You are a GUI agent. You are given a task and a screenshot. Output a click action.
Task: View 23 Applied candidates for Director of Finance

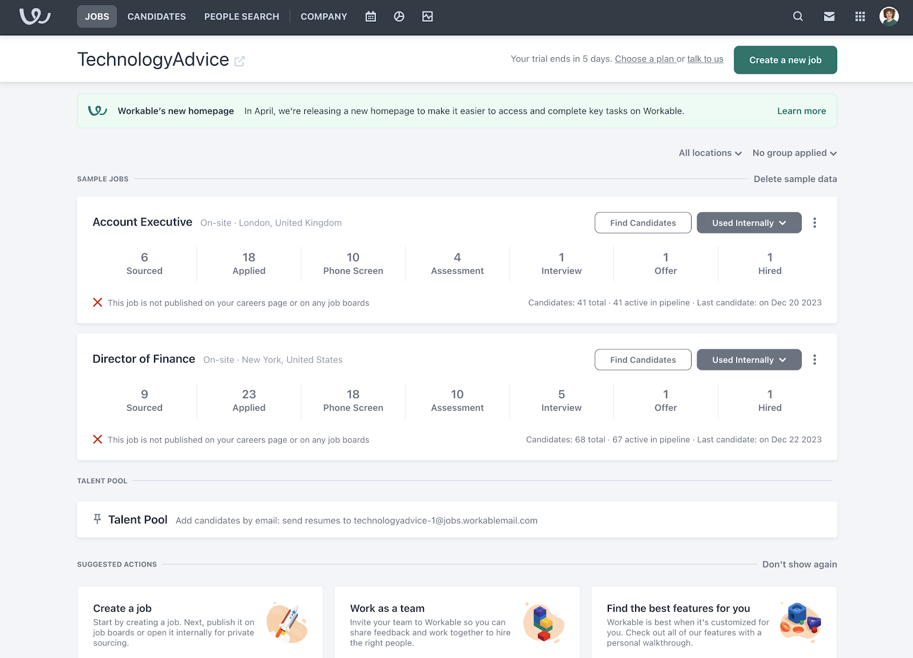coord(249,401)
